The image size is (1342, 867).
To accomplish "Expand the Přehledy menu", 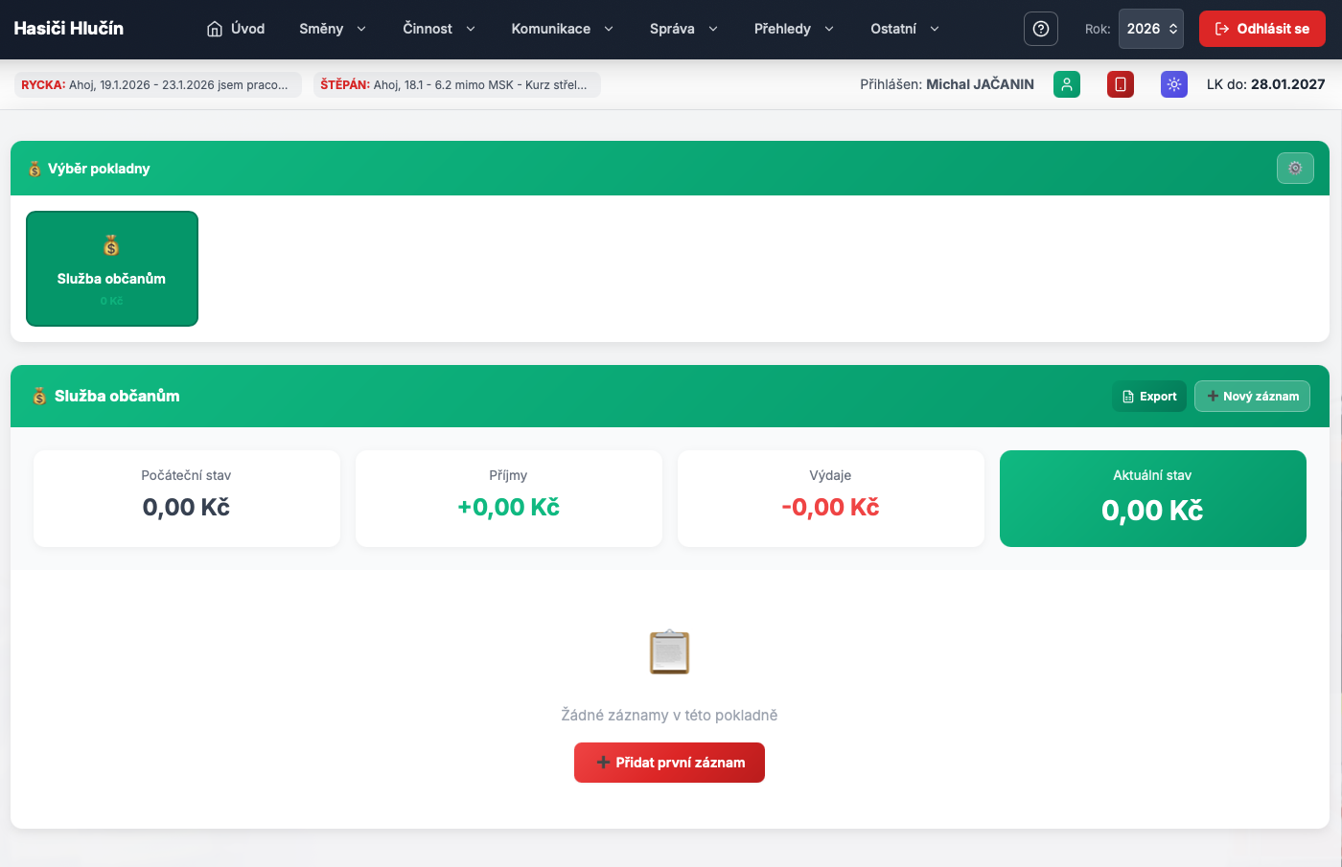I will point(793,29).
